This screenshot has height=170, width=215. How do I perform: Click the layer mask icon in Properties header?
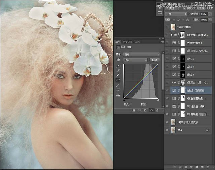point(123,47)
